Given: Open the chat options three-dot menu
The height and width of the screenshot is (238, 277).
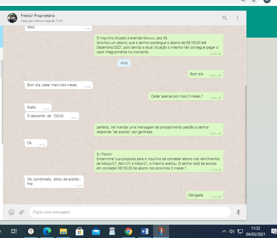Looking at the screenshot, I should (237, 18).
